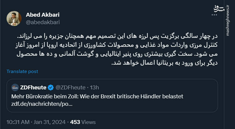Screen dimensions: 235x129
Task: Click the Jan 31, 2024 date
Action: tap(50, 122)
